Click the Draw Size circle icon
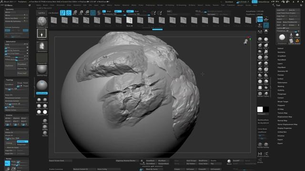The image size is (305, 171). (160, 13)
